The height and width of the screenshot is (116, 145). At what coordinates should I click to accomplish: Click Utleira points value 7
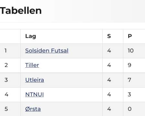click(x=129, y=80)
